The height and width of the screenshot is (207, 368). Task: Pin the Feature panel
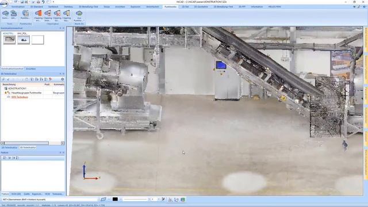click(x=60, y=152)
